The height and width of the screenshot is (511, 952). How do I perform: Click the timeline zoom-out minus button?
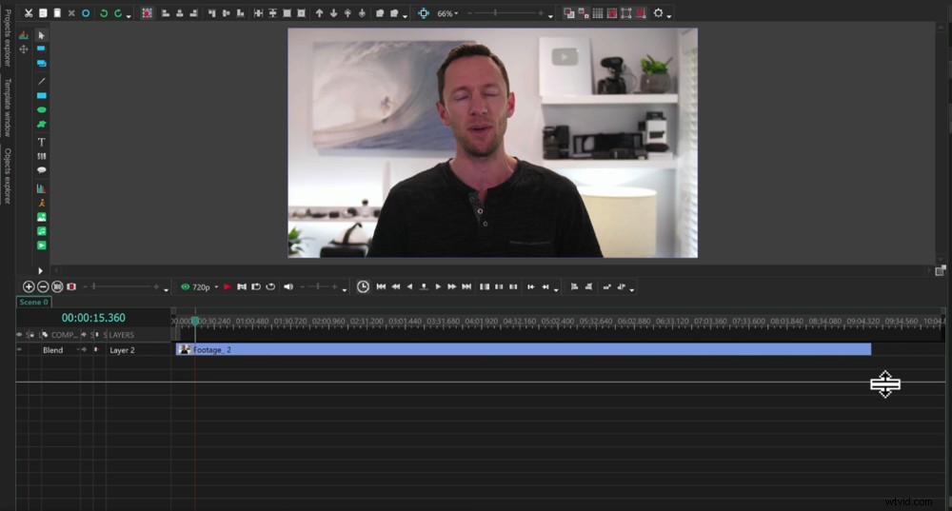pos(43,286)
